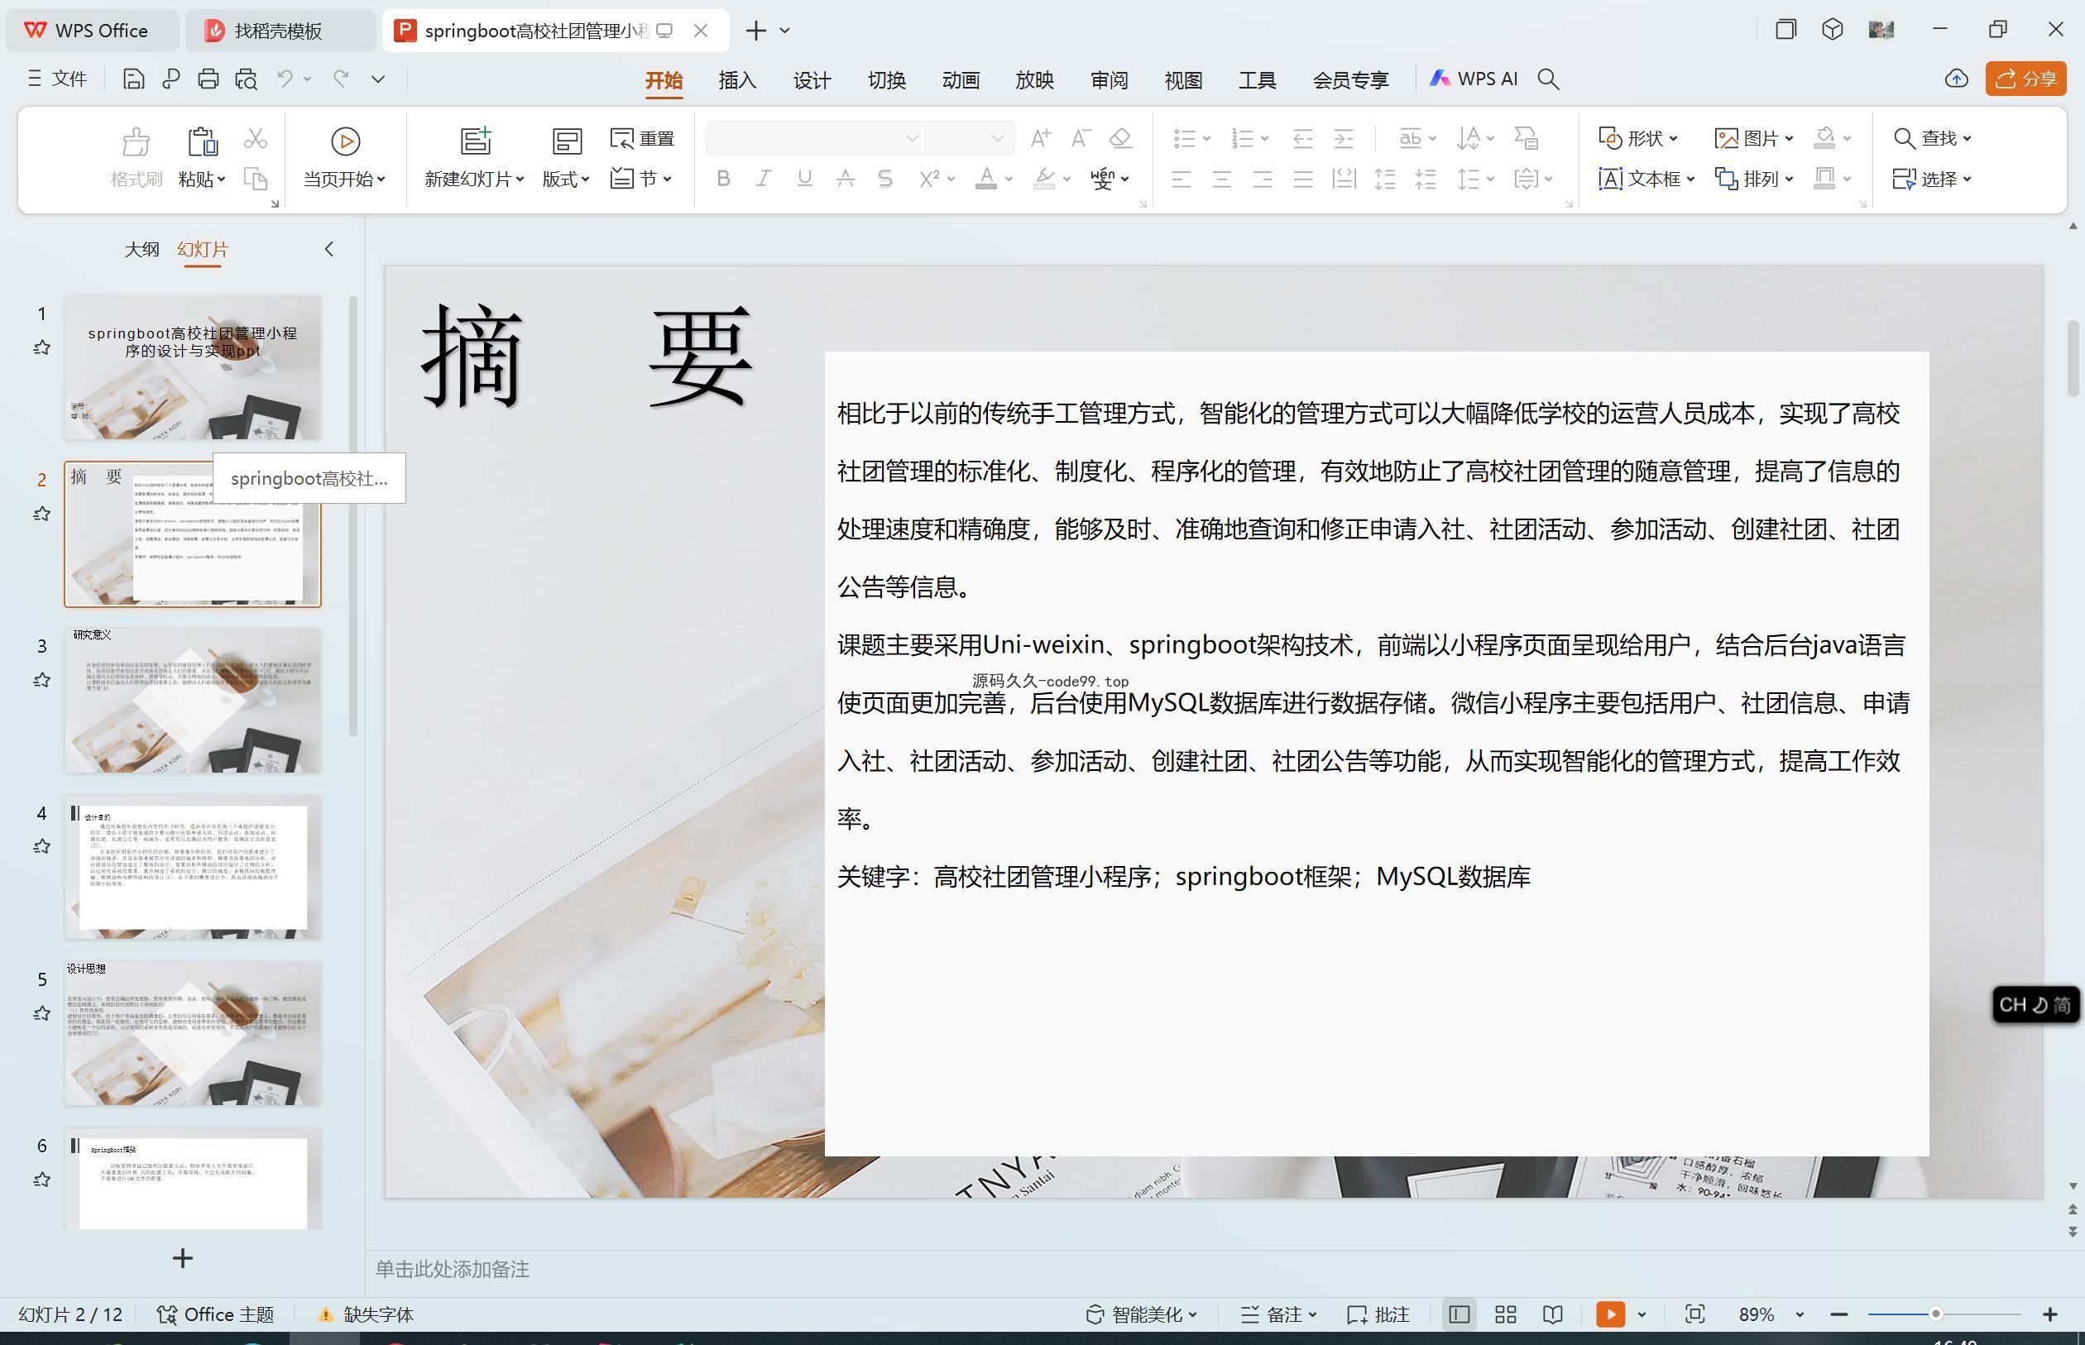The image size is (2085, 1345).
Task: Open the Find dropdown button
Action: [x=1932, y=138]
